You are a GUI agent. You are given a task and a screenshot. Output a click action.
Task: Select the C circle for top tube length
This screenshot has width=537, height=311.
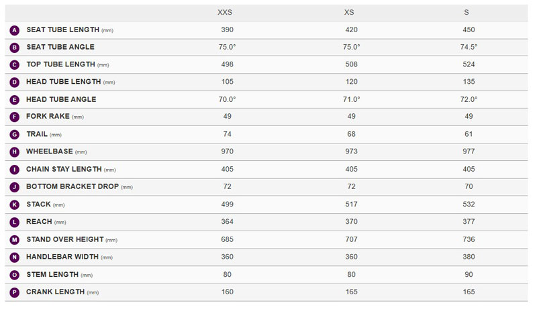point(15,65)
